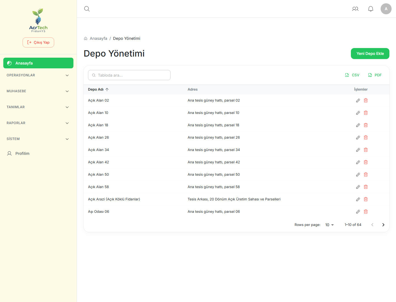This screenshot has height=302, width=396.
Task: Delete the Açık Alan 26 row
Action: click(366, 138)
